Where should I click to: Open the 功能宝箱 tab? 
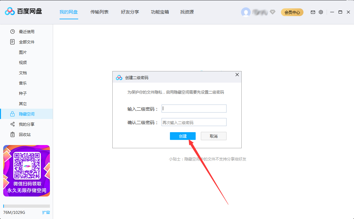tap(160, 12)
